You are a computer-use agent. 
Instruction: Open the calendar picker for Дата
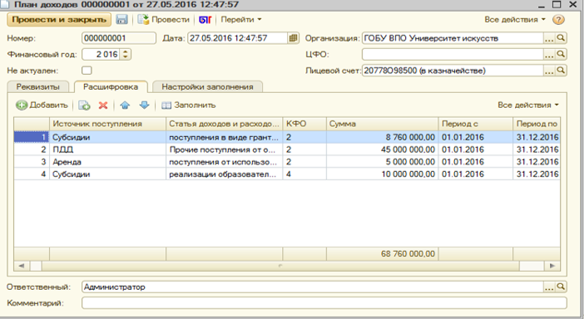click(294, 38)
